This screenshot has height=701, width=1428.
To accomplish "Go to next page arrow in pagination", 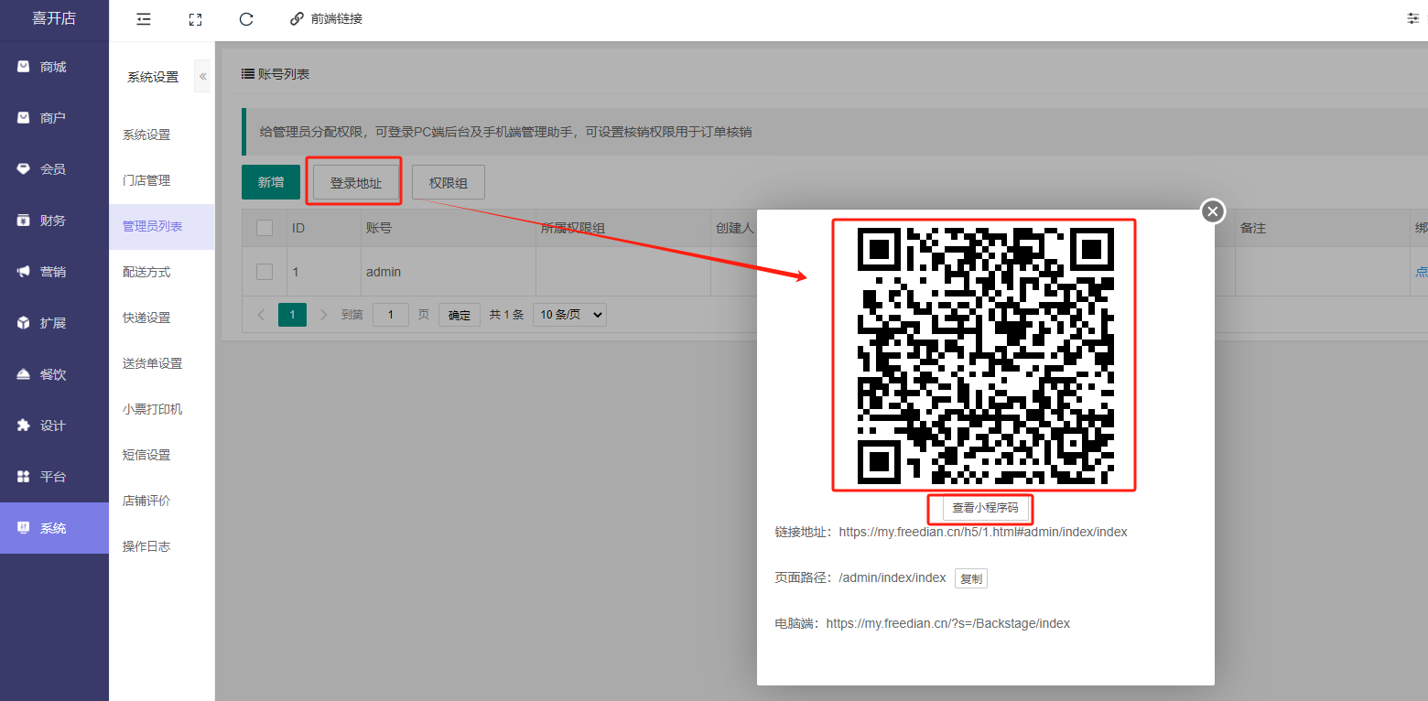I will pos(323,315).
